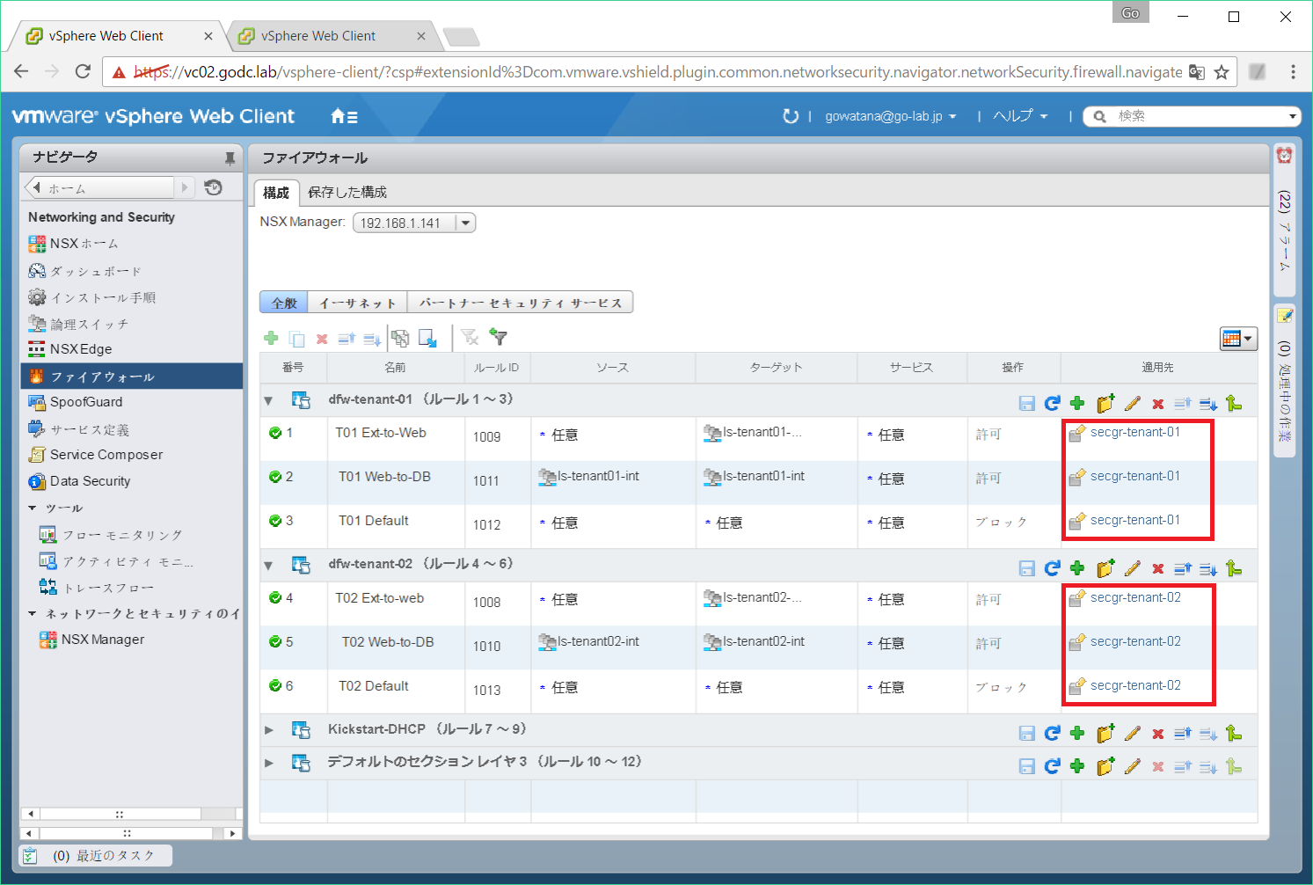Open the column chooser grid dropdown
This screenshot has width=1313, height=885.
1238,338
